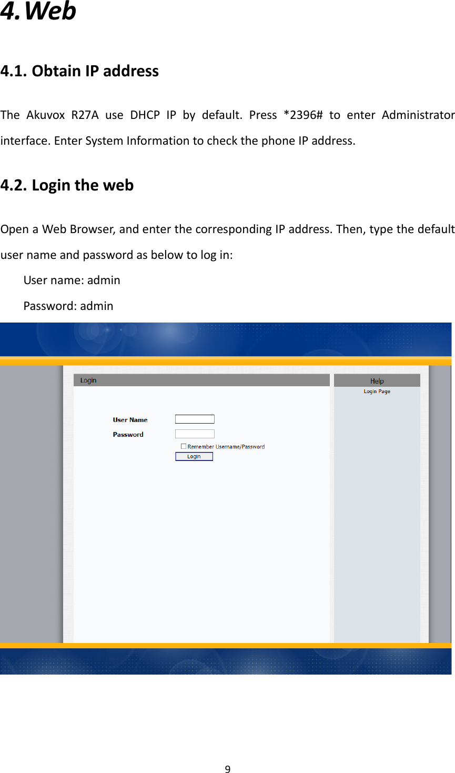The width and height of the screenshot is (455, 773).
Task: Click the bold Password label
Action: pyautogui.click(x=128, y=435)
